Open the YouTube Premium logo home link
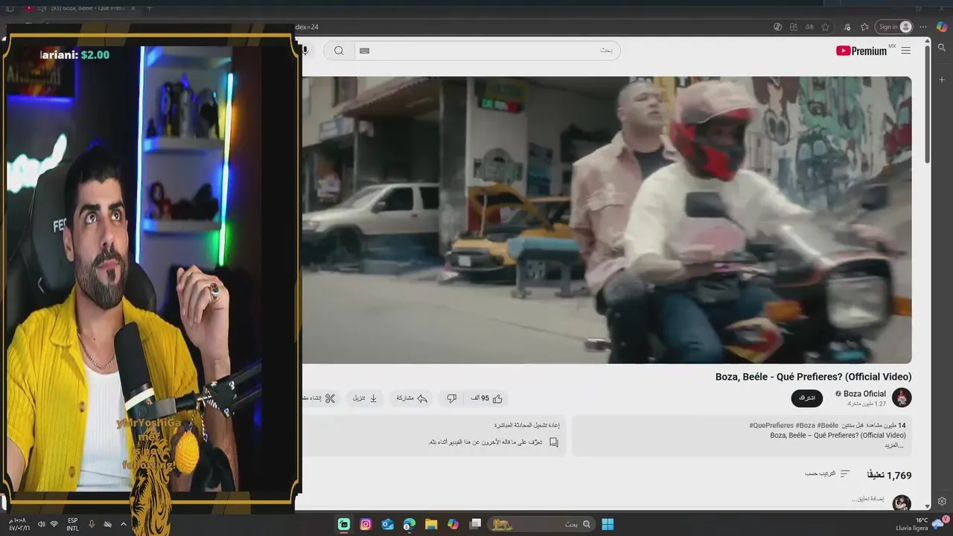Screen dimensions: 953x536 tap(861, 51)
